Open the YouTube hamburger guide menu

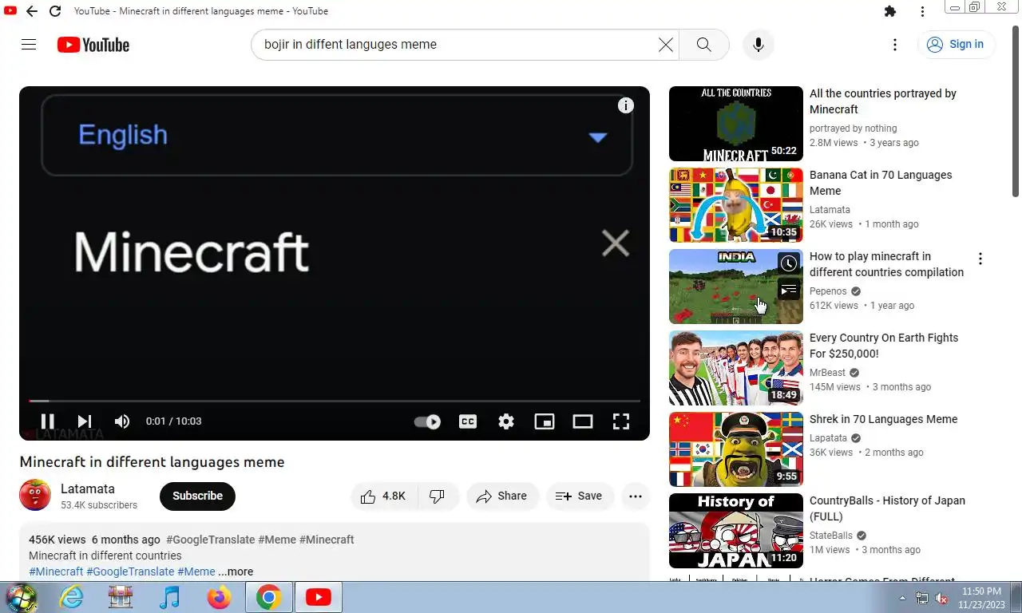coord(29,45)
